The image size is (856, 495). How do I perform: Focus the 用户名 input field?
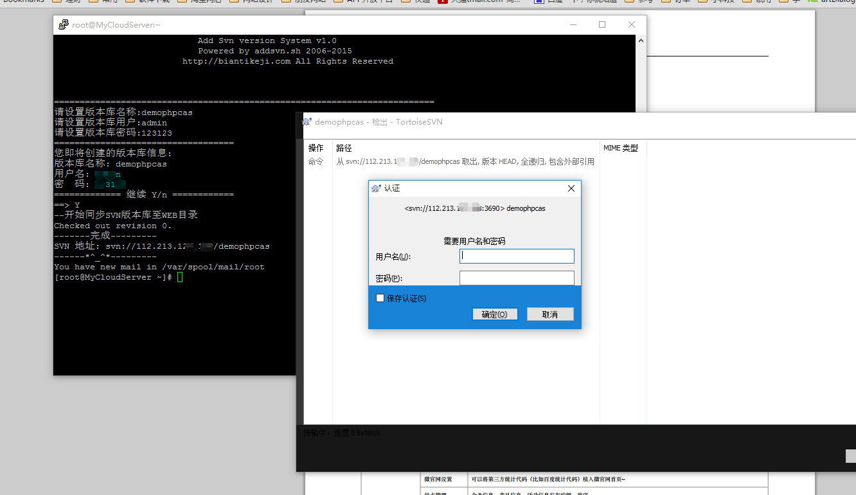coord(517,256)
